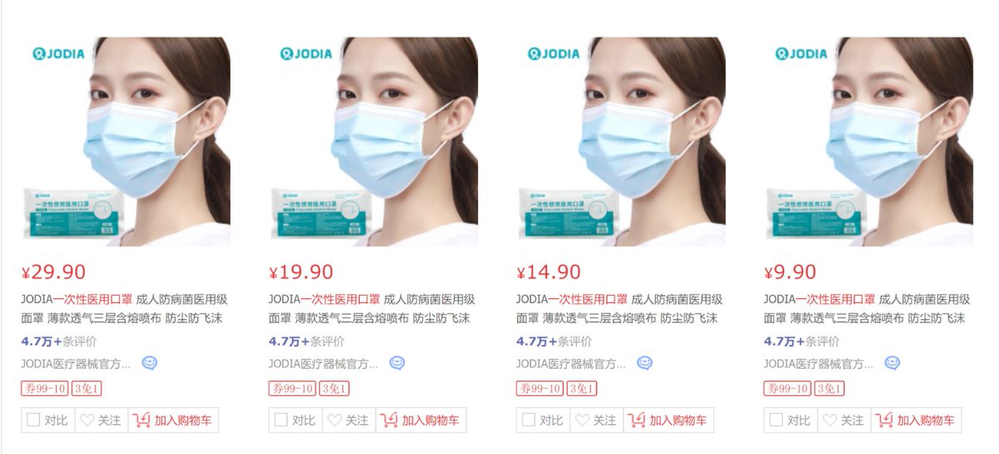
Task: Add the ¥9.90 mask via the cart icon
Action: (884, 421)
